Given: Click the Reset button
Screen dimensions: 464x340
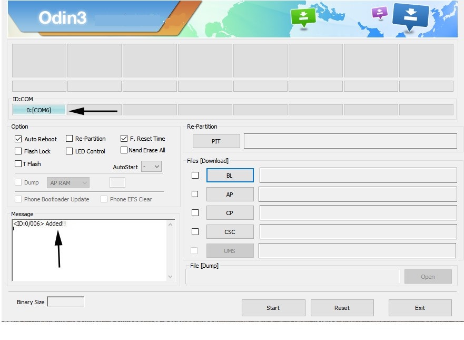Looking at the screenshot, I should (x=342, y=308).
